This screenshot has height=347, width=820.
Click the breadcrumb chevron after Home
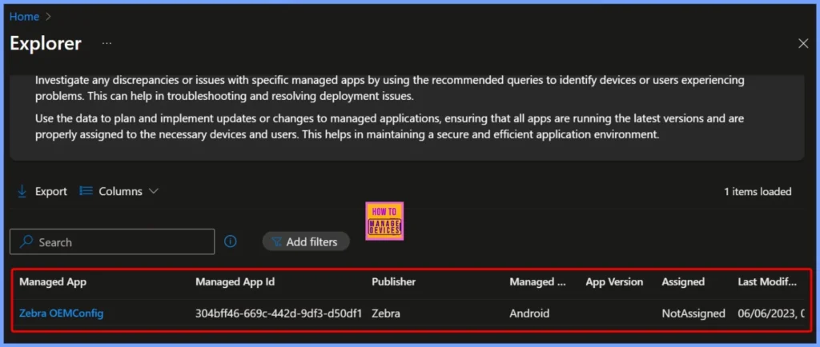click(49, 17)
